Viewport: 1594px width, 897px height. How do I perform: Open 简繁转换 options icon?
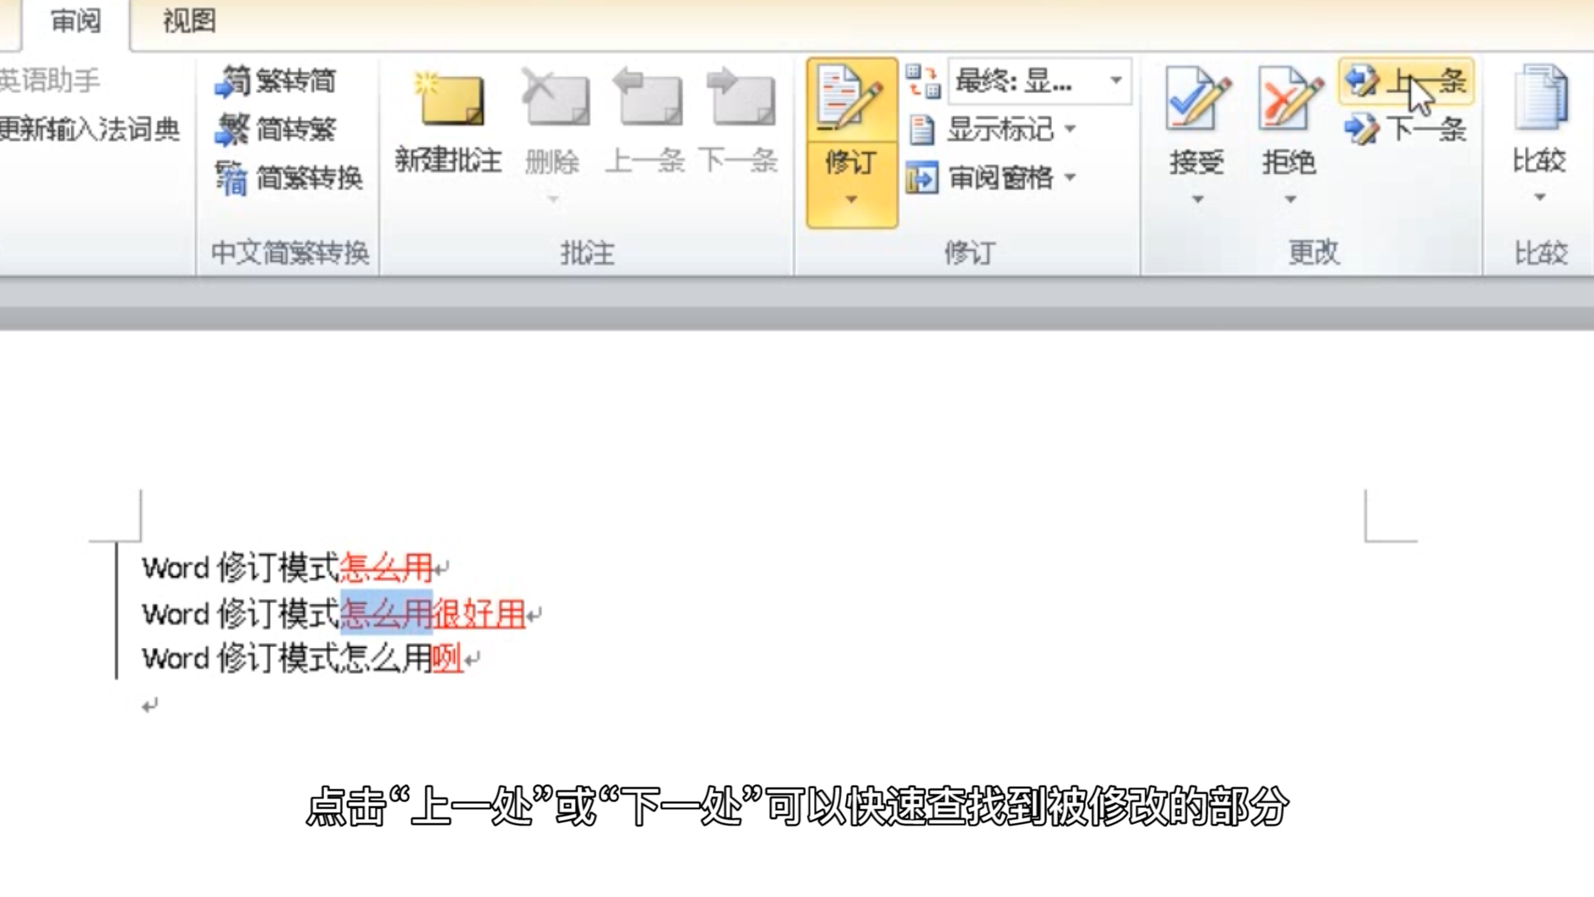pos(232,178)
